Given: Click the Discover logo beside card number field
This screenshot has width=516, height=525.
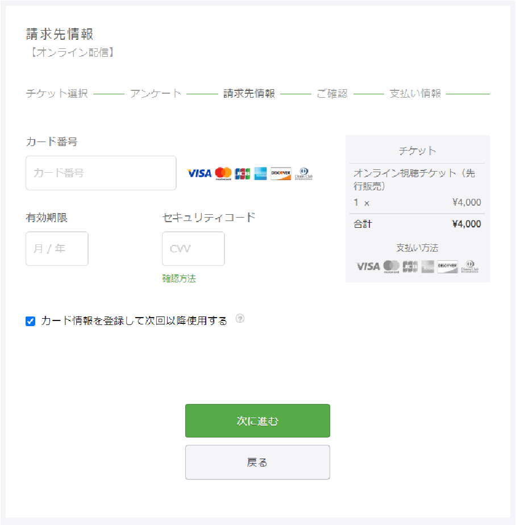Looking at the screenshot, I should pos(281,173).
